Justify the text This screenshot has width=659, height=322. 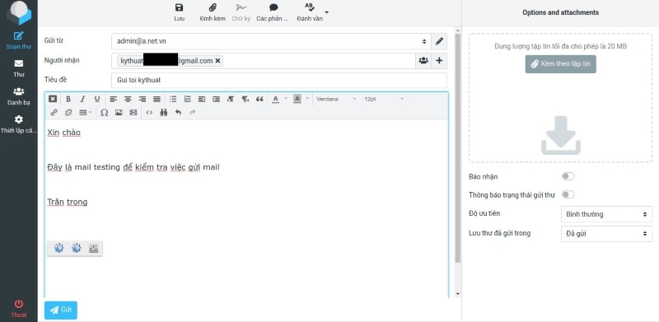(x=157, y=99)
